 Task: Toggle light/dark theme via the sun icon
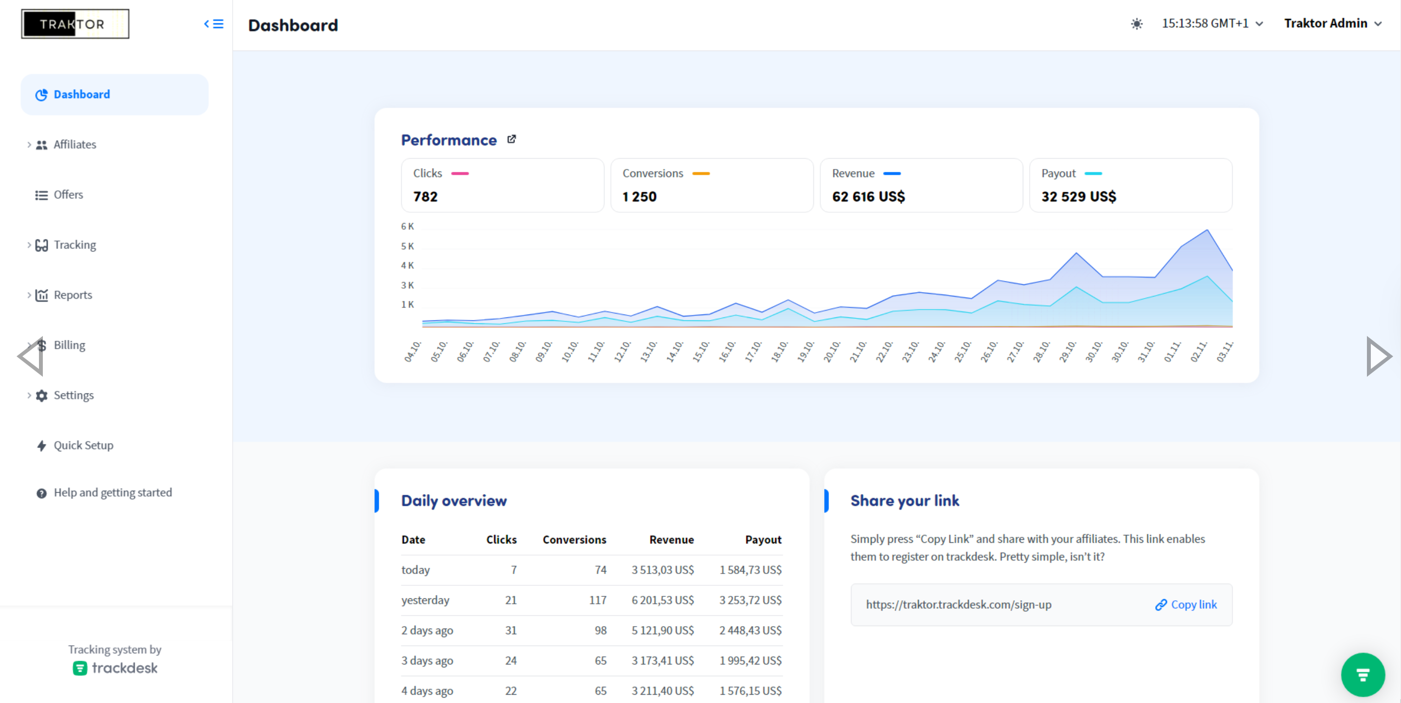click(x=1136, y=24)
